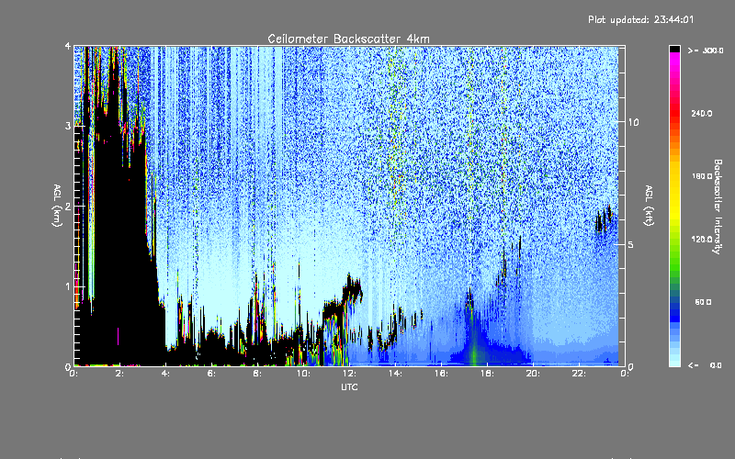The height and width of the screenshot is (459, 735).
Task: Click the black top of the colorbar
Action: pyautogui.click(x=674, y=49)
